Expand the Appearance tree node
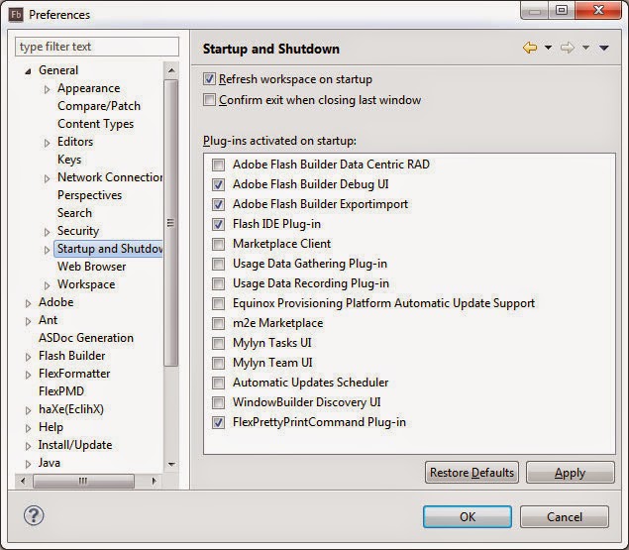629x550 pixels. tap(47, 89)
